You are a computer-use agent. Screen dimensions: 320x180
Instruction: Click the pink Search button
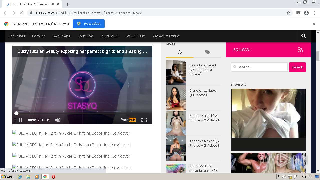297,67
